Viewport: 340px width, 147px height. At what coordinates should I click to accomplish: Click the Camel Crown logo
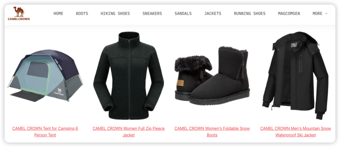(x=19, y=14)
